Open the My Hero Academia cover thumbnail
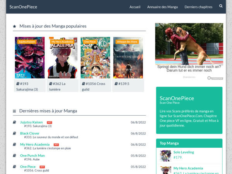Image resolution: width=232 pixels, height=174 pixels. pyautogui.click(x=62, y=58)
